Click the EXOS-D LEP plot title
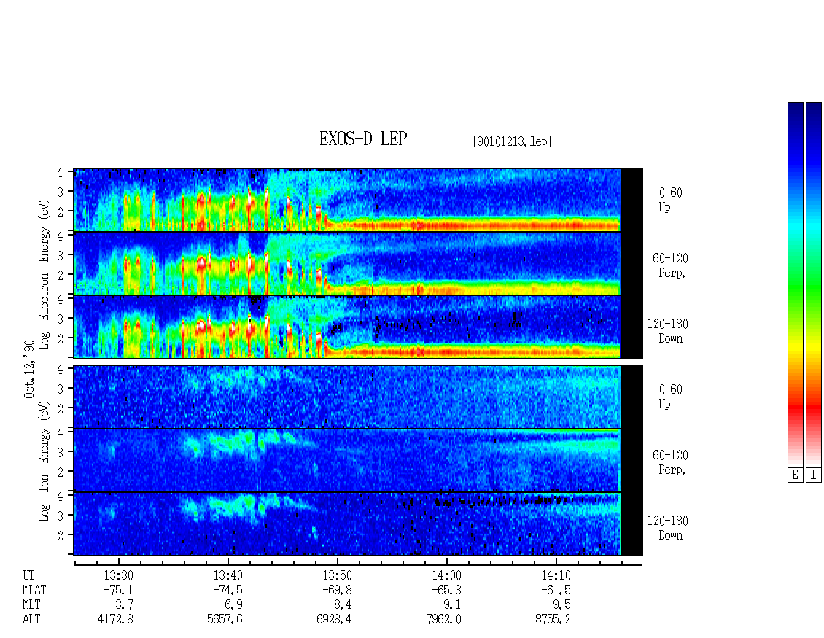 click(x=363, y=139)
